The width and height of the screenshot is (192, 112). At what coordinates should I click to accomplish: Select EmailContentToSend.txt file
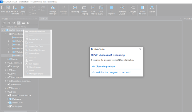tap(22, 96)
